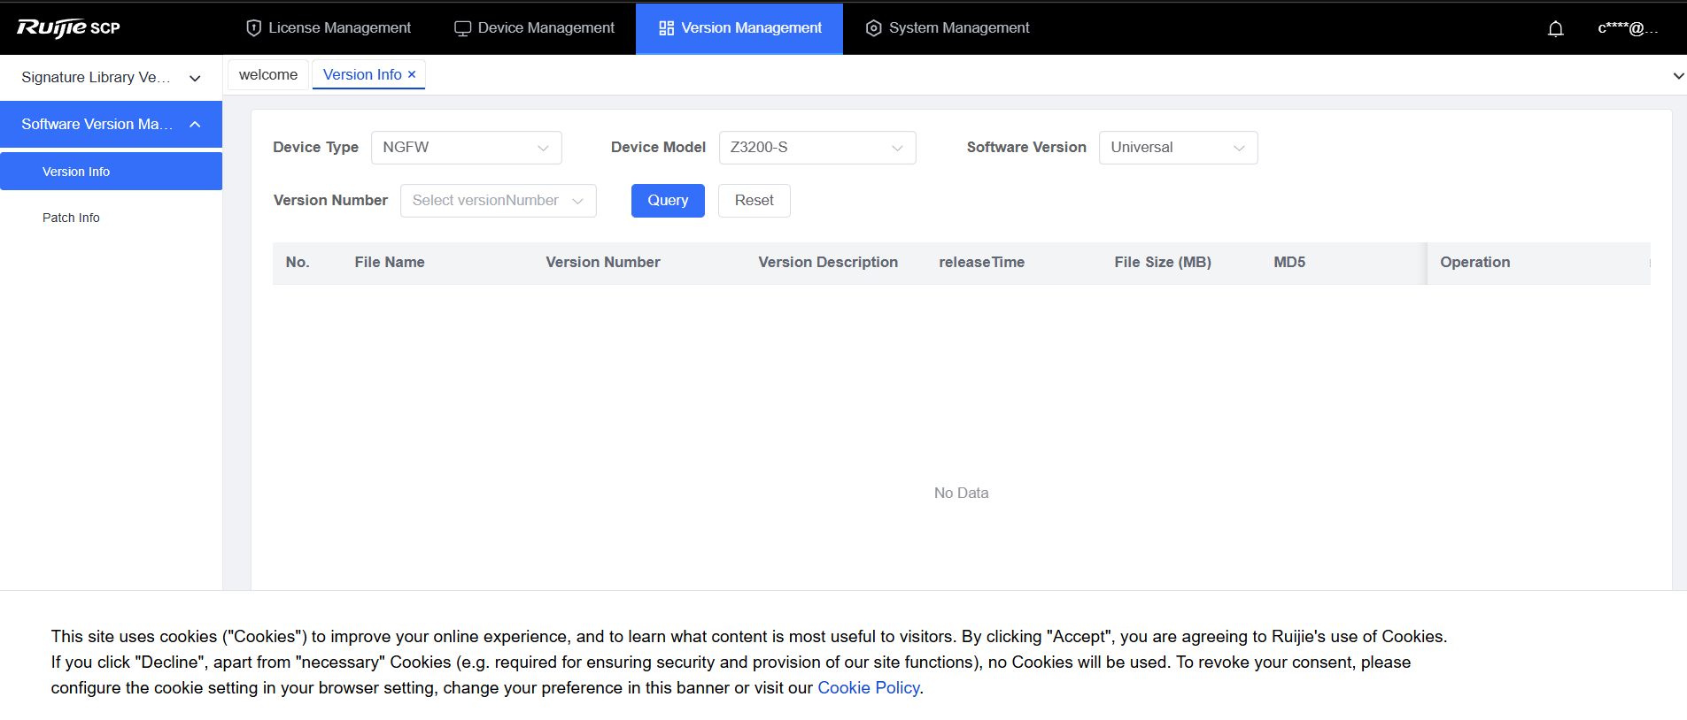Image resolution: width=1687 pixels, height=720 pixels.
Task: Click the Device Management monitor icon
Action: (x=462, y=28)
